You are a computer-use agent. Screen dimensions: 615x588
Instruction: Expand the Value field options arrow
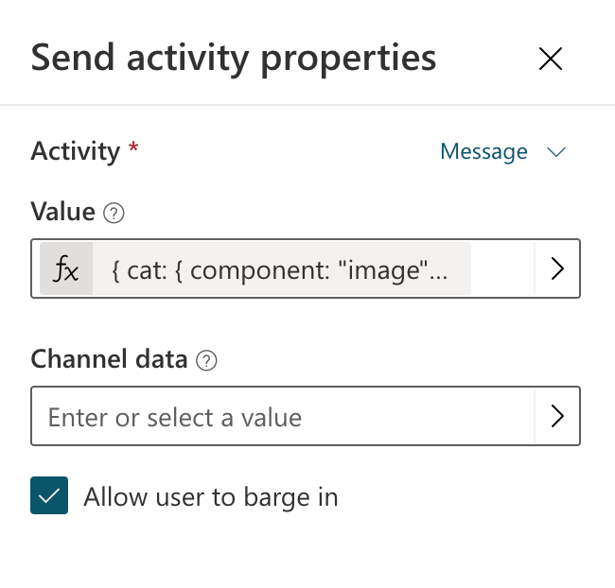(x=557, y=268)
